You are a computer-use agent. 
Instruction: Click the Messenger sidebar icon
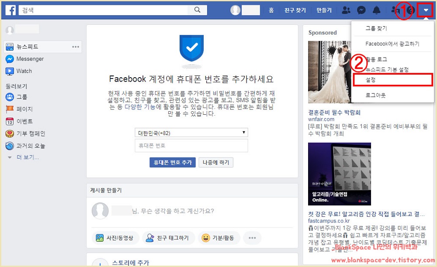(x=10, y=59)
